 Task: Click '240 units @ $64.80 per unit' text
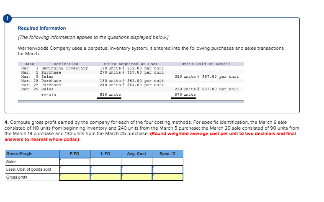[131, 85]
